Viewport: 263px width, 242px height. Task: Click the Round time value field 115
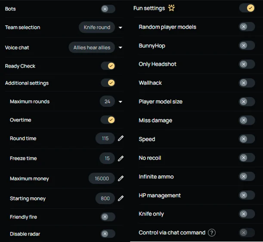pos(105,138)
